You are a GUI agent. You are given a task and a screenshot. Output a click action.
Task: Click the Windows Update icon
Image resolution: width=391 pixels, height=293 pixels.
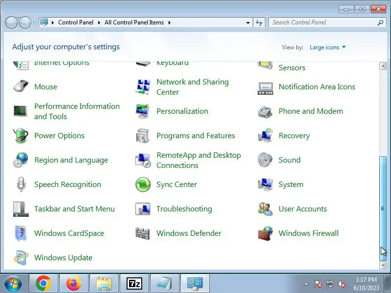click(21, 257)
